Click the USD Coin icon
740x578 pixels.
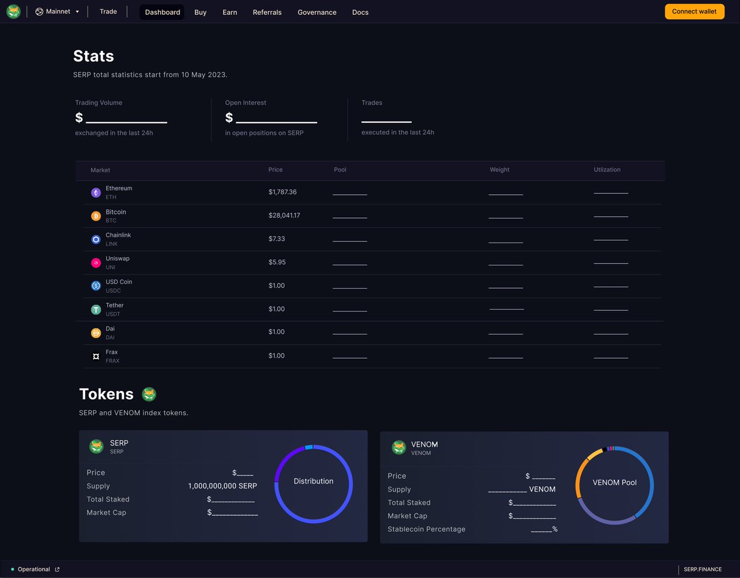pyautogui.click(x=96, y=286)
